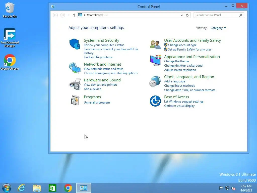Click Change account type
The width and height of the screenshot is (257, 193).
[182, 45]
